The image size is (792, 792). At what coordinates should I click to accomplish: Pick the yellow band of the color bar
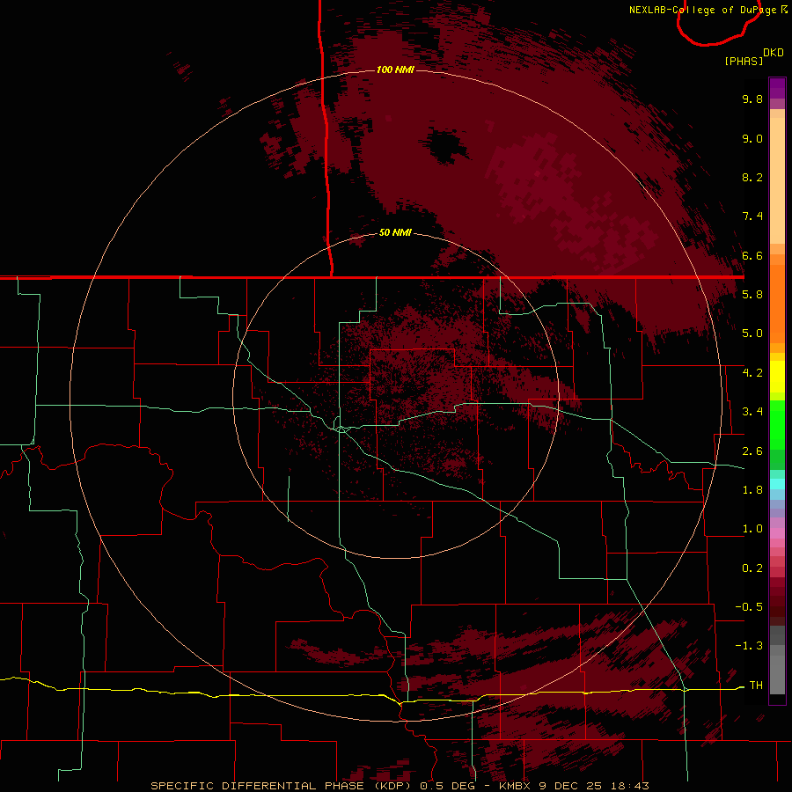(x=777, y=377)
